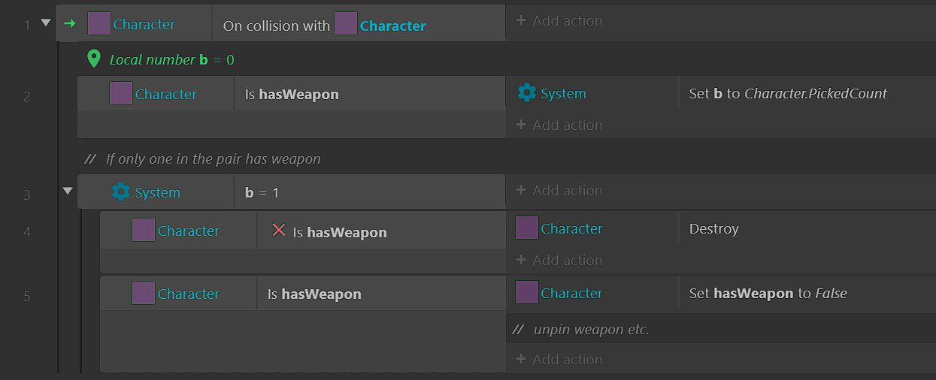Click the System gear icon in event 2 action
Viewport: 936px width, 380px height.
[x=527, y=93]
